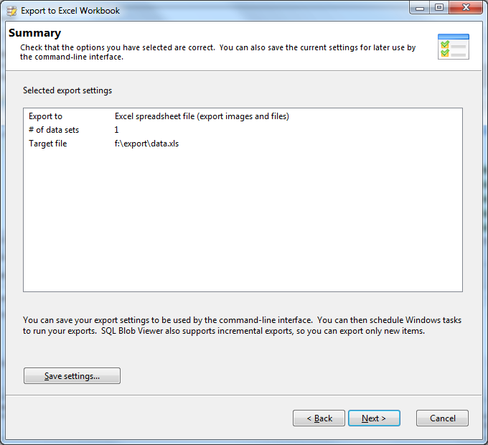Click the bold Summary heading
The width and height of the screenshot is (488, 445).
[34, 33]
